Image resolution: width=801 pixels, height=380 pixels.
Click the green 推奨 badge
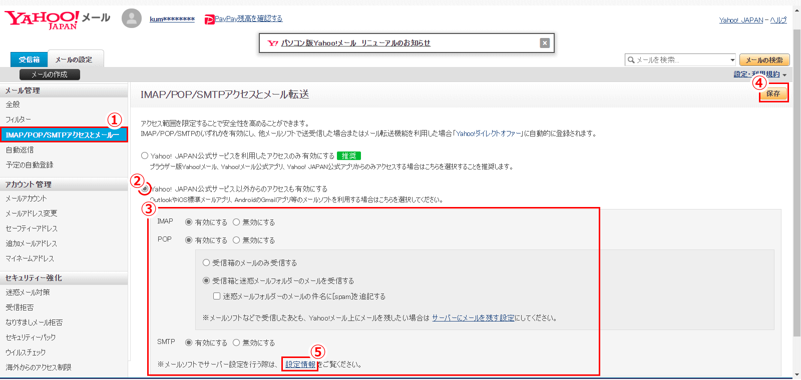349,156
